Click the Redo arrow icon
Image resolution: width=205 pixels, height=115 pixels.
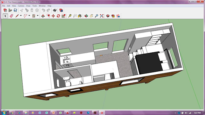pos(48,10)
